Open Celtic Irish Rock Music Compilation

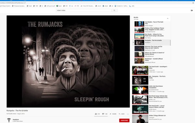[x=151, y=90]
